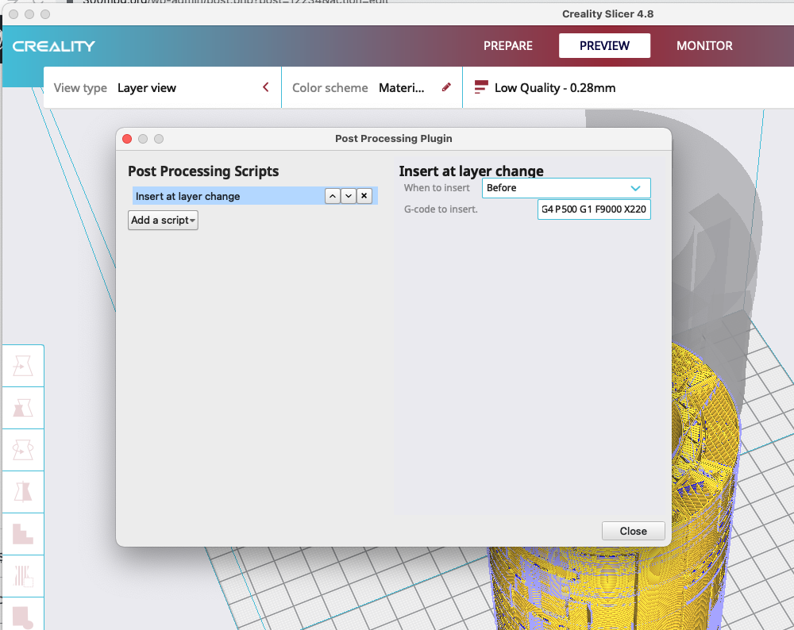
Task: Click the red close button of plugin dialog
Action: coord(127,139)
